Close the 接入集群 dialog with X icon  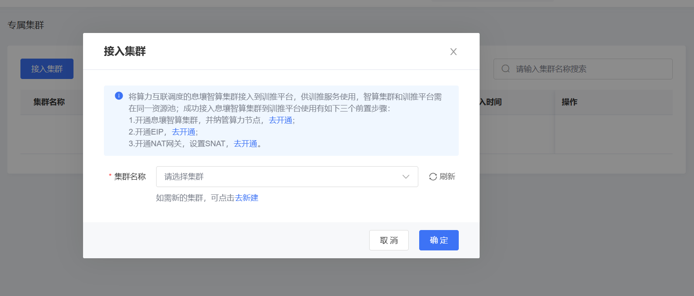coord(453,52)
